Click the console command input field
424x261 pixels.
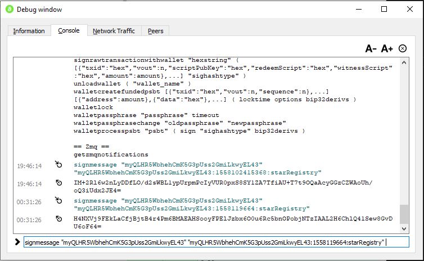(x=216, y=242)
